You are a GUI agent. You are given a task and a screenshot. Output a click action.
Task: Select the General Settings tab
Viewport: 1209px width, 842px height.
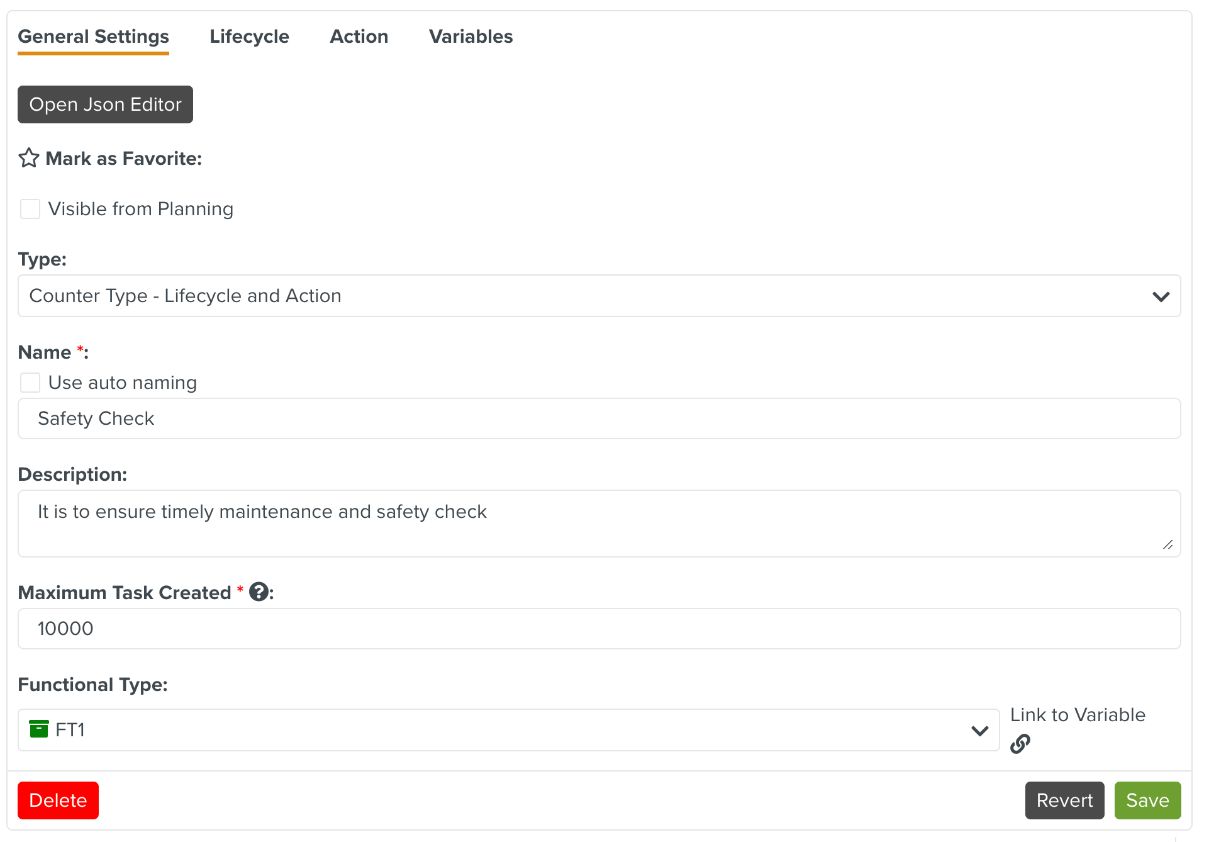(93, 36)
